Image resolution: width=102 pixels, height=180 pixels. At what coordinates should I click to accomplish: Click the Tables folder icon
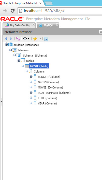[23, 60]
